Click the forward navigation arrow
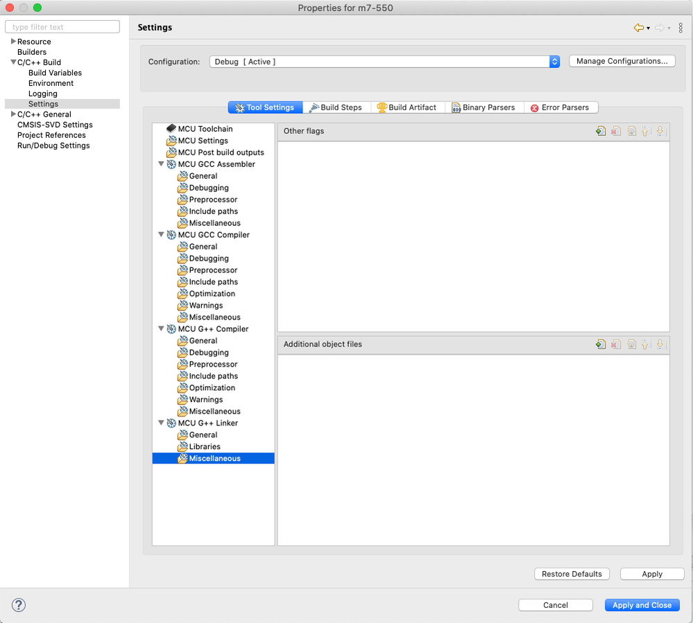Image resolution: width=693 pixels, height=623 pixels. pyautogui.click(x=660, y=28)
